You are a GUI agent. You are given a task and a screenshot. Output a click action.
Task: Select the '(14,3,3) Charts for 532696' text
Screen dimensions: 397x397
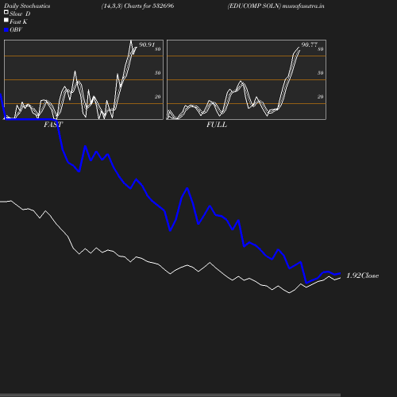pyautogui.click(x=137, y=6)
